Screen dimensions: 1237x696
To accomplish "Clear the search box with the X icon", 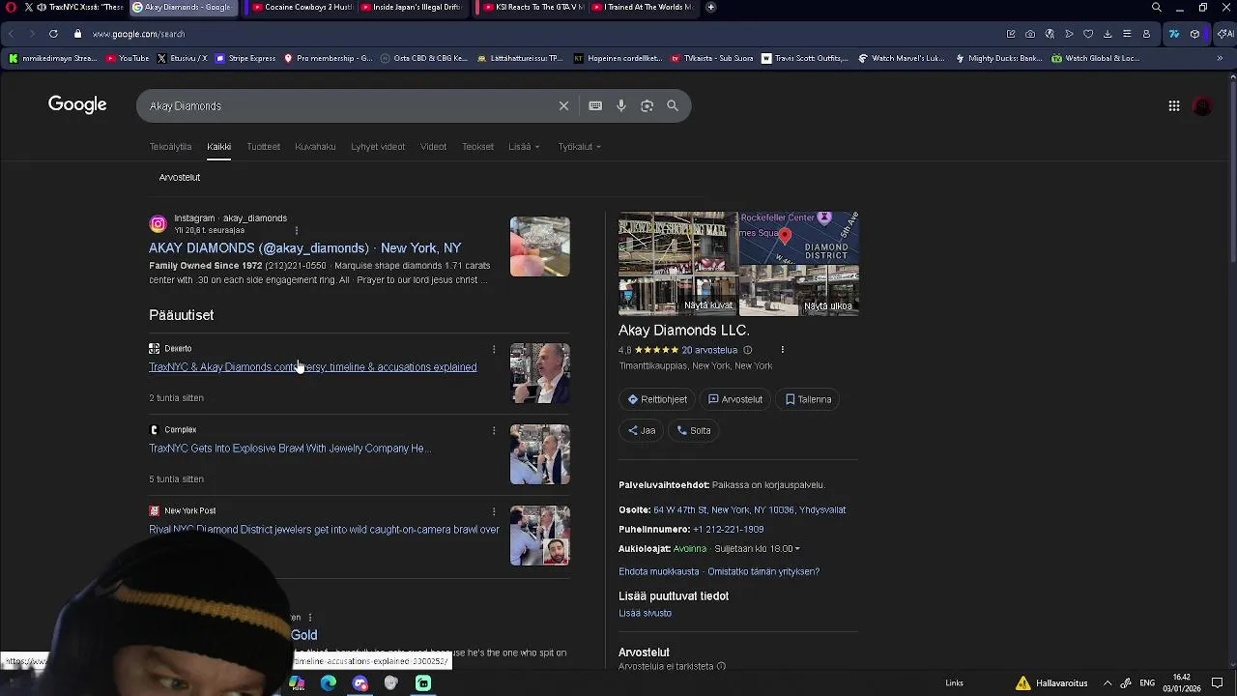I will [x=563, y=105].
